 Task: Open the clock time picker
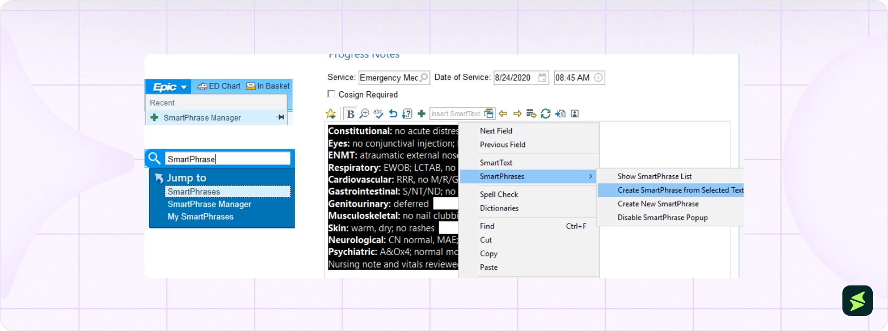598,78
